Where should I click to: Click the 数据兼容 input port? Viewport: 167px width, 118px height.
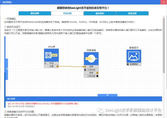coord(128,64)
